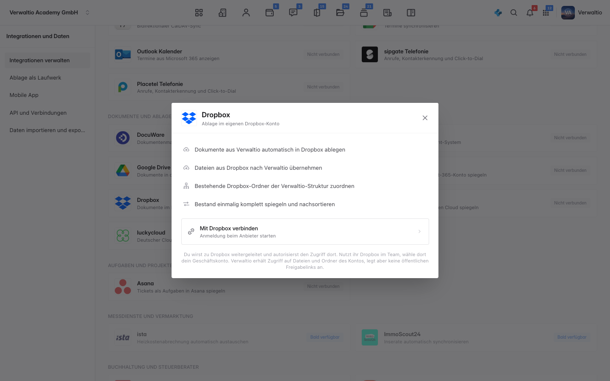610x381 pixels.
Task: Close the Dropbox dialog
Action: click(425, 118)
